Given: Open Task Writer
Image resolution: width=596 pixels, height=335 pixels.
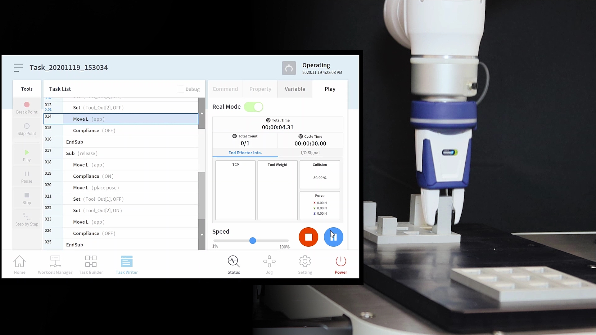Looking at the screenshot, I should click(127, 265).
